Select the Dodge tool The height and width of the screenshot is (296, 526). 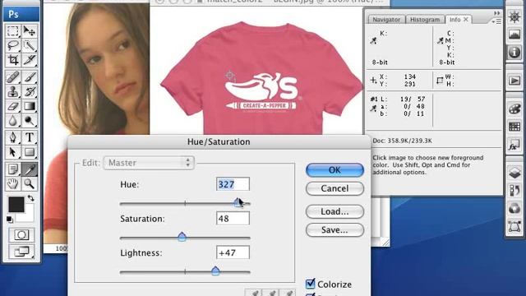(30, 121)
